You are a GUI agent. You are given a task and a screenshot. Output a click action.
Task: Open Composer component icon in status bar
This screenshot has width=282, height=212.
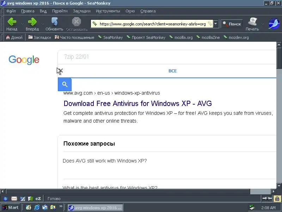[23, 199]
